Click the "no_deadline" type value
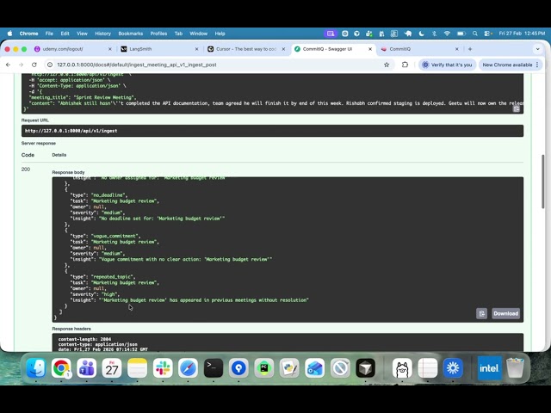This screenshot has width=551, height=413. click(109, 195)
